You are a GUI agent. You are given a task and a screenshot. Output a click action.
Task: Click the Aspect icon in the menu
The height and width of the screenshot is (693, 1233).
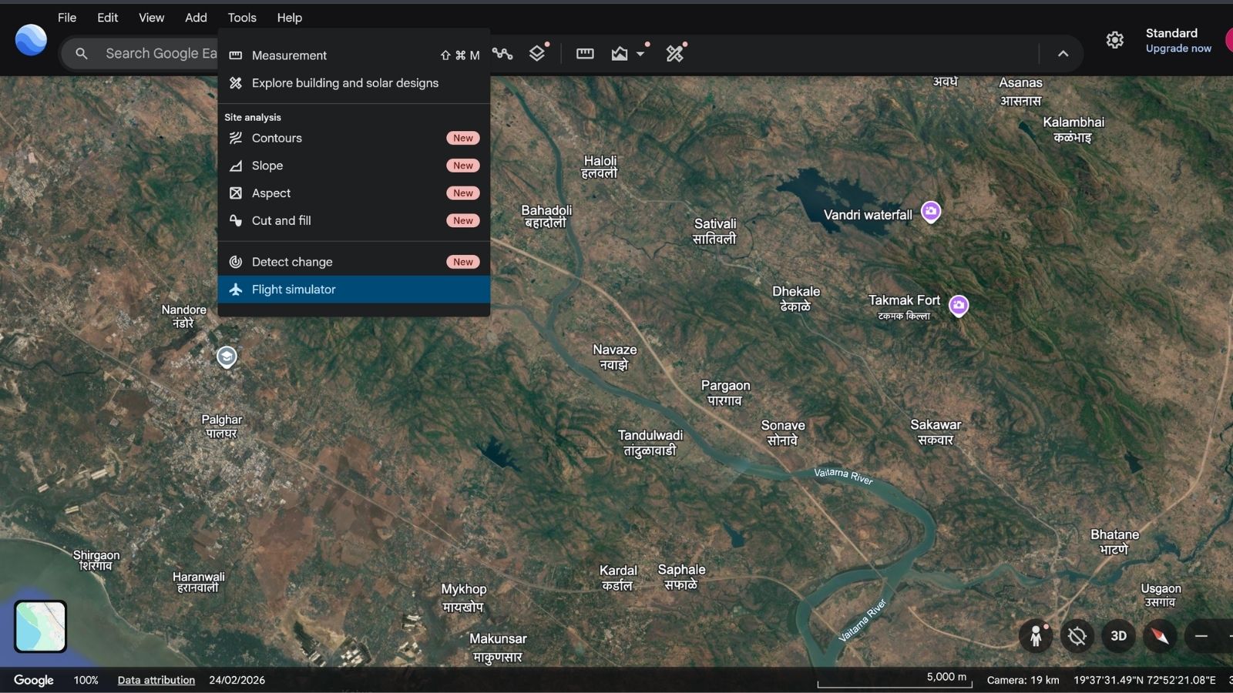pyautogui.click(x=236, y=193)
